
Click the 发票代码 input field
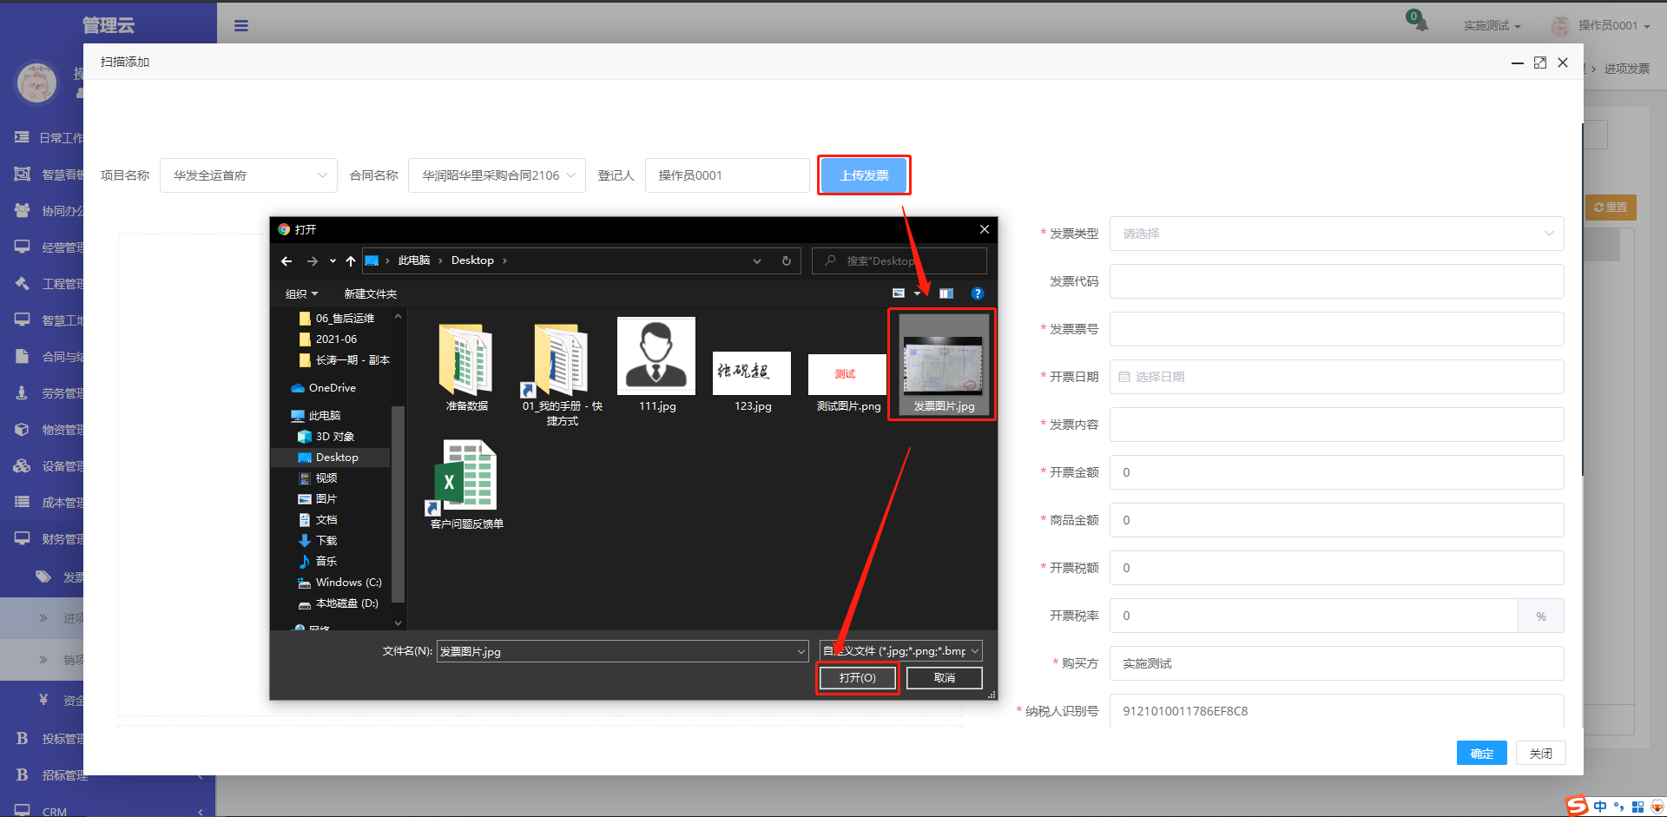click(x=1336, y=281)
